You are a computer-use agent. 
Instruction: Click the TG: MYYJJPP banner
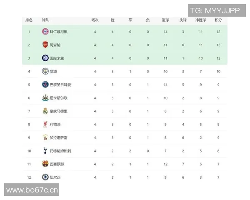coord(215,11)
